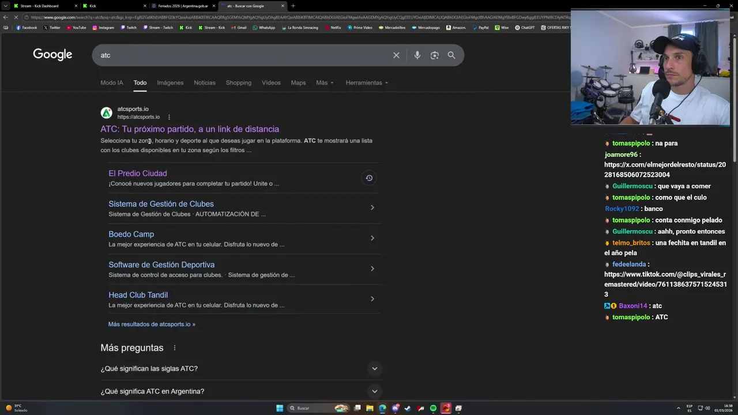Open the Gmail bookmark
This screenshot has height=415, width=738.
coord(239,28)
